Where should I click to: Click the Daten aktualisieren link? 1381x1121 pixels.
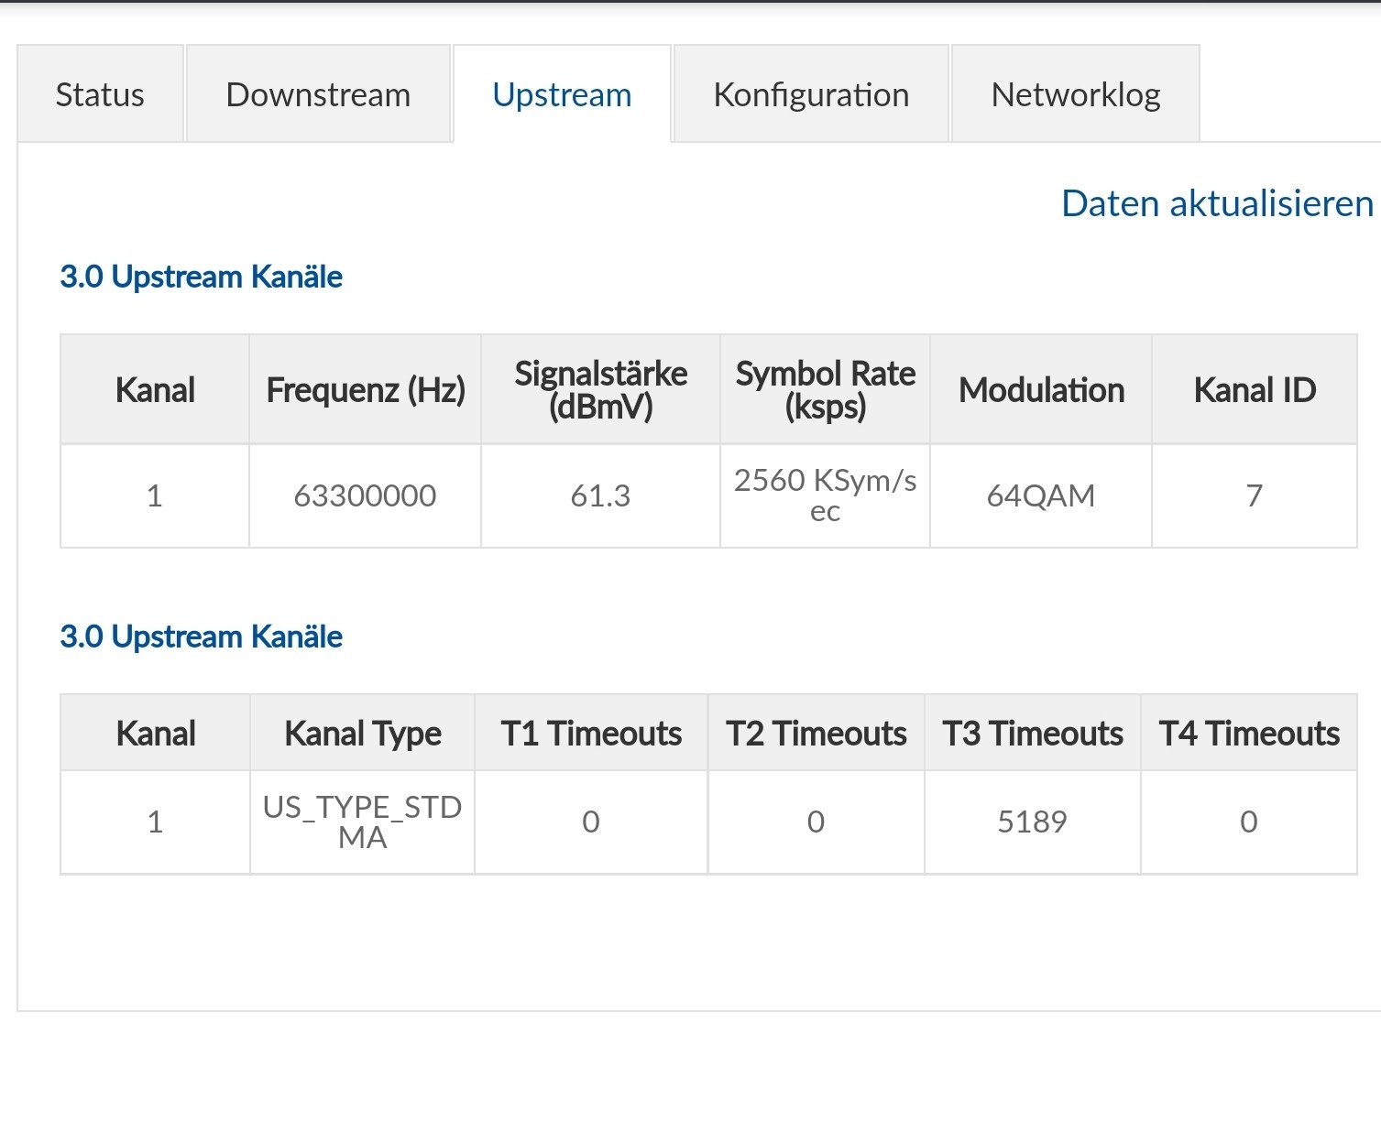point(1217,203)
